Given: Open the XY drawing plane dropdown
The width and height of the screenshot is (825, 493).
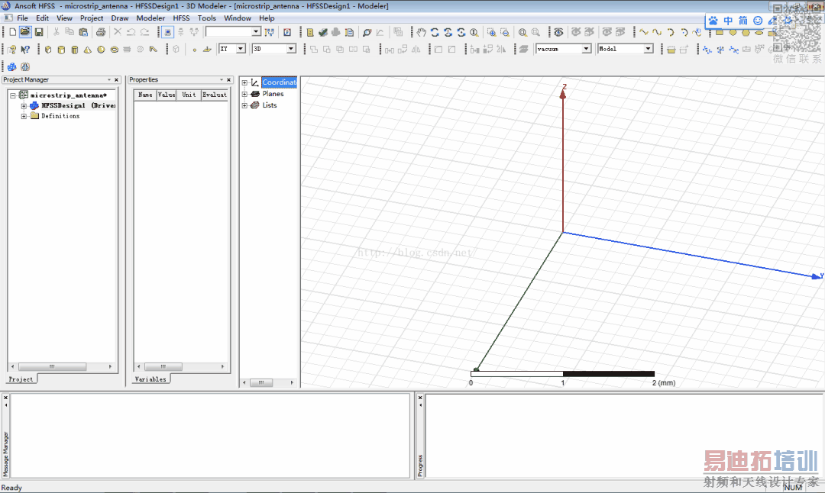Looking at the screenshot, I should pos(241,49).
